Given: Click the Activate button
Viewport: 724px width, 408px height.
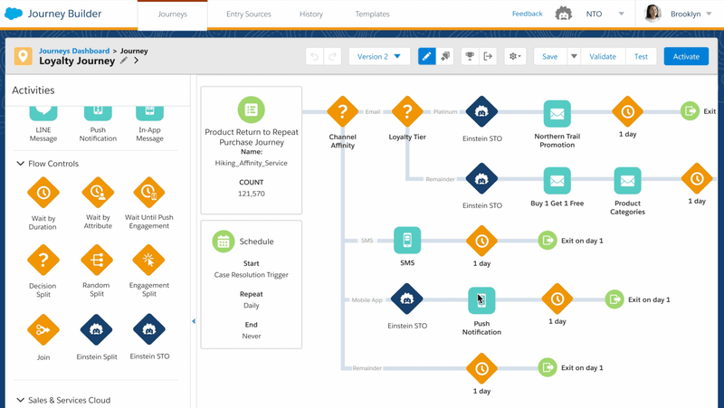Looking at the screenshot, I should click(x=686, y=56).
